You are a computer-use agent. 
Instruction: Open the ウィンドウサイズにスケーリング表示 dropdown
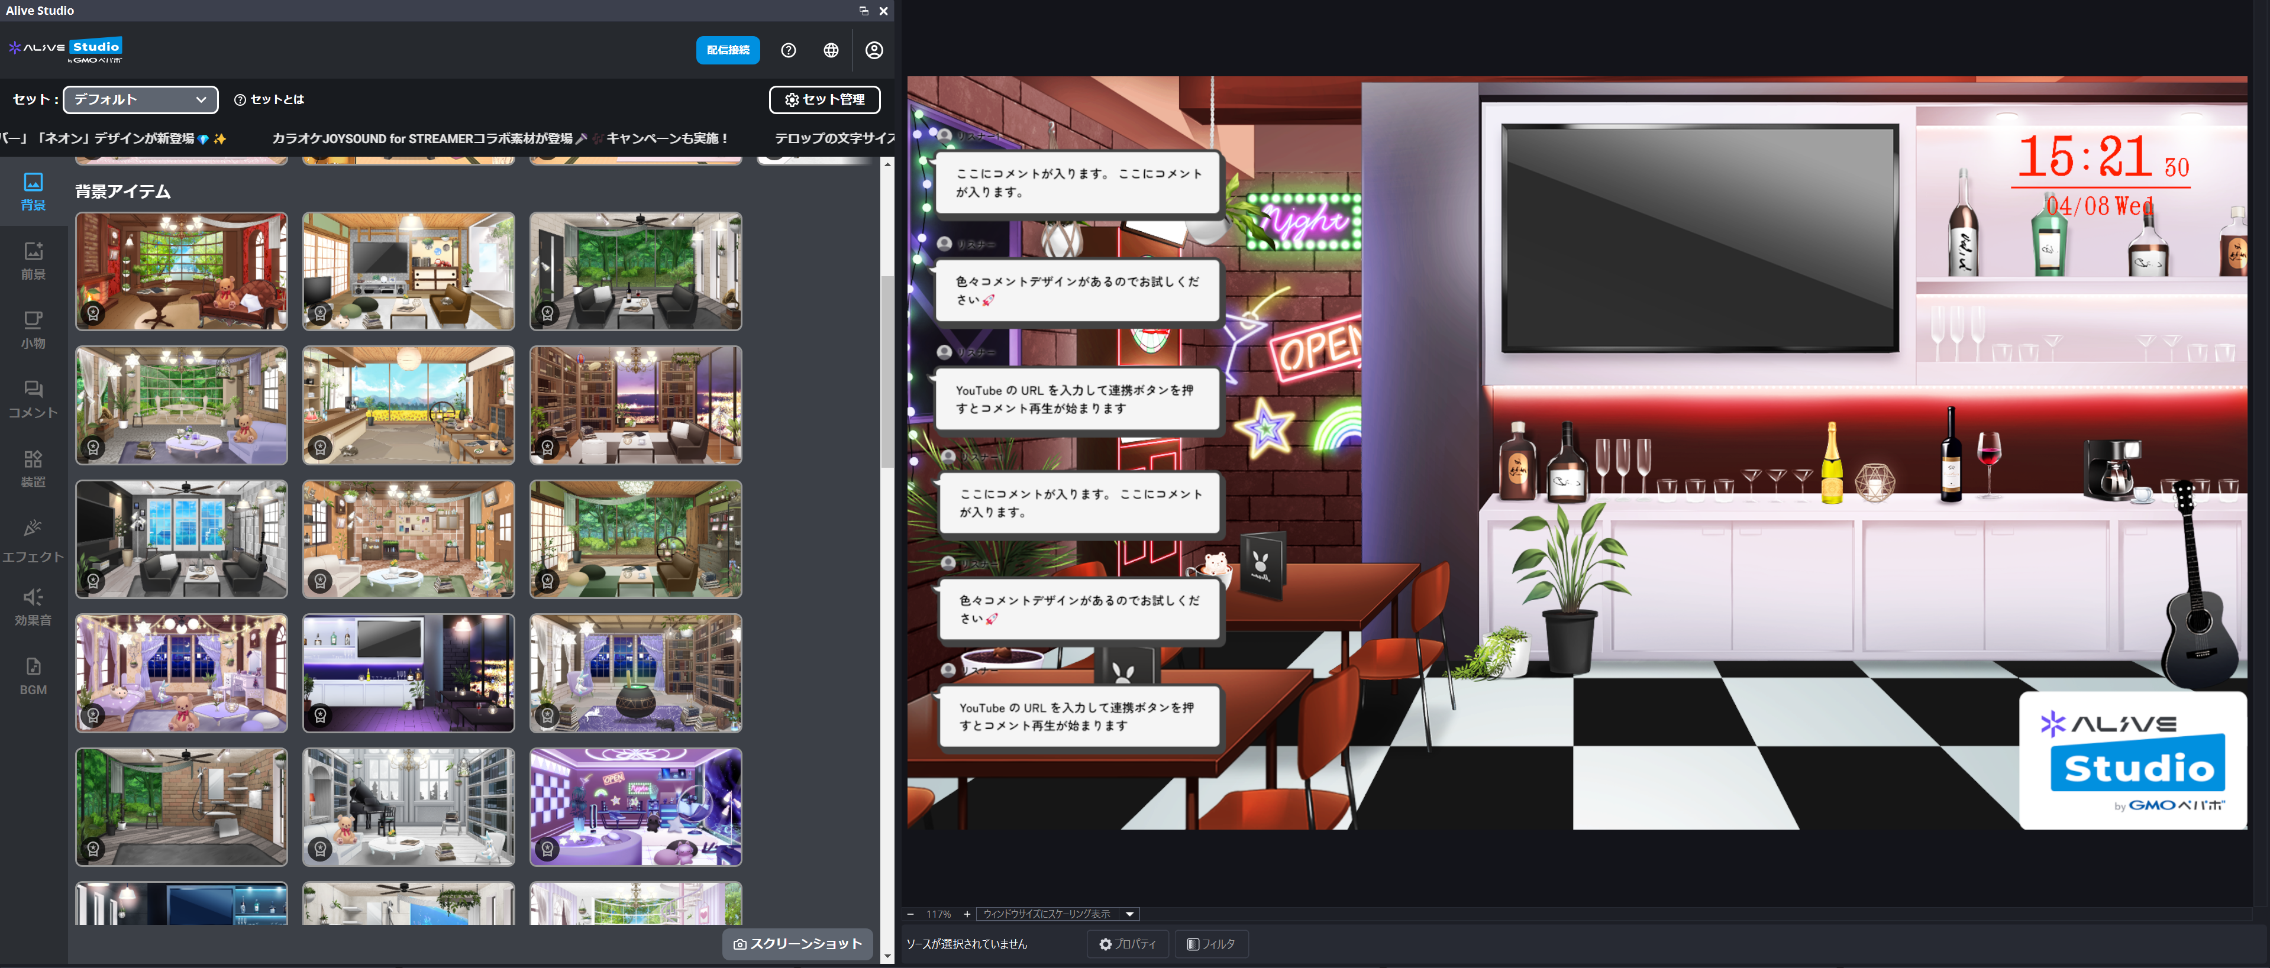[x=1057, y=914]
